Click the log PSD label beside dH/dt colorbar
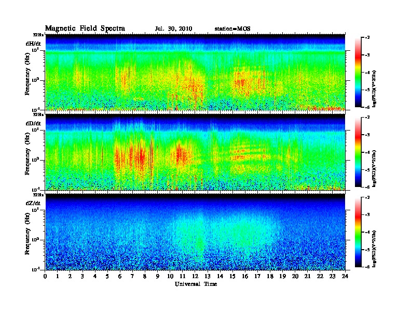411x317 pixels. [x=375, y=89]
